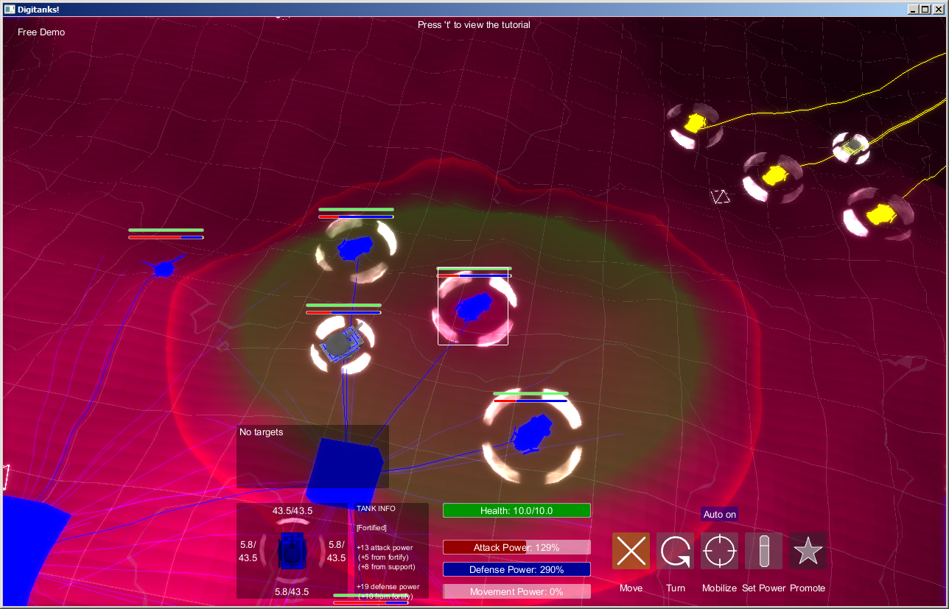Select the blue tank inside the white selection box

473,306
